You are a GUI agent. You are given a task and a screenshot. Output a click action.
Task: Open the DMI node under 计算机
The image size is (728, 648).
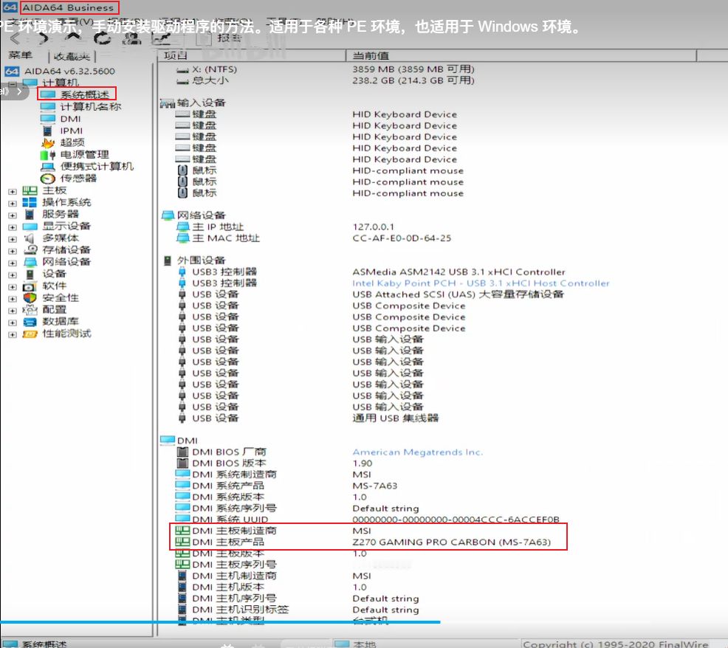point(71,119)
